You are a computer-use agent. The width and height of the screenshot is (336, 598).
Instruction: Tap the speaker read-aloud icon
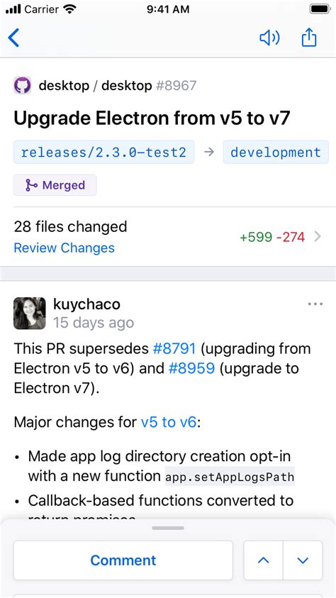point(269,38)
